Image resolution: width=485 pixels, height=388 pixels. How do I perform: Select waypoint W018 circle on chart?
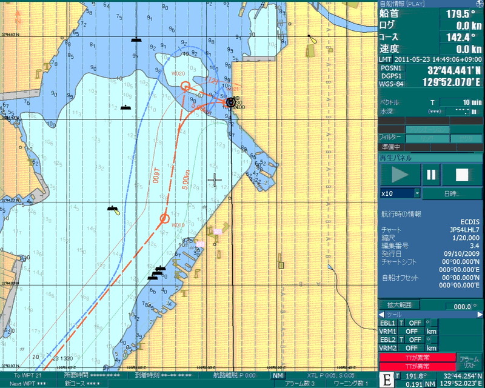(164, 218)
